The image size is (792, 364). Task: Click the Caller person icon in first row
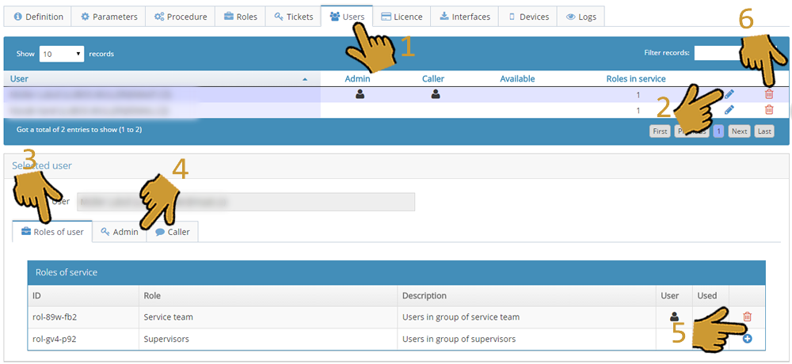[x=436, y=94]
